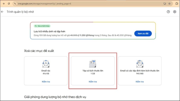Open the help question mark icon
Screen dimensions: 180x101
tap(168, 12)
